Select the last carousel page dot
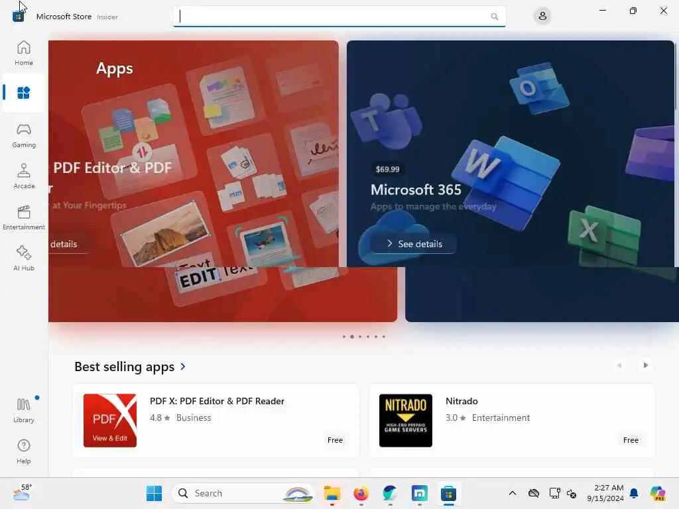Viewport: 679px width, 509px height. [384, 336]
